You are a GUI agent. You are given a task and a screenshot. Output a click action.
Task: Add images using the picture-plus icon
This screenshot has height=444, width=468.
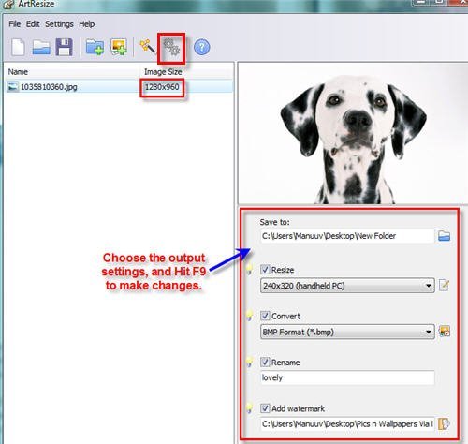pyautogui.click(x=119, y=47)
